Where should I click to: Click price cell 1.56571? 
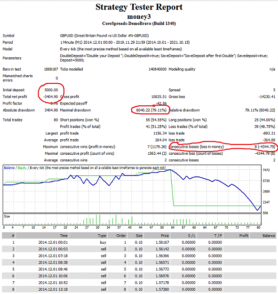coord(162,262)
